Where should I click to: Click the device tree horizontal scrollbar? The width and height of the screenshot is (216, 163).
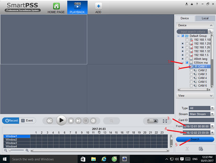194,90
